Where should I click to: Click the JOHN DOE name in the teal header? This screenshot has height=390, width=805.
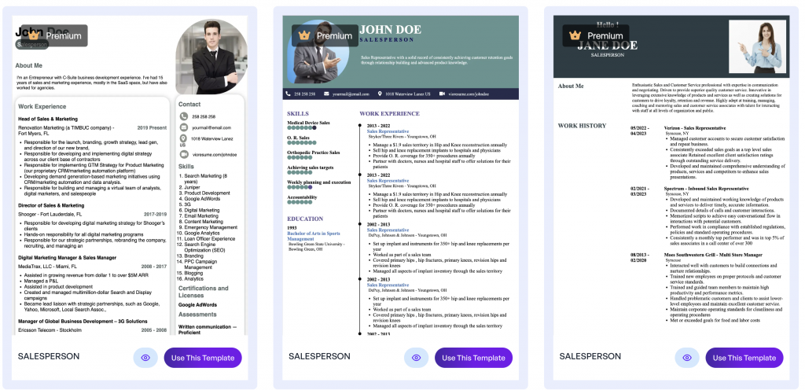(x=390, y=30)
